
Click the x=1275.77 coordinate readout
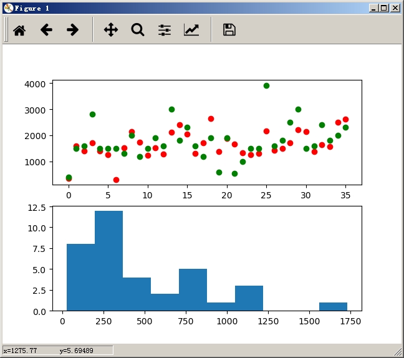pos(20,351)
